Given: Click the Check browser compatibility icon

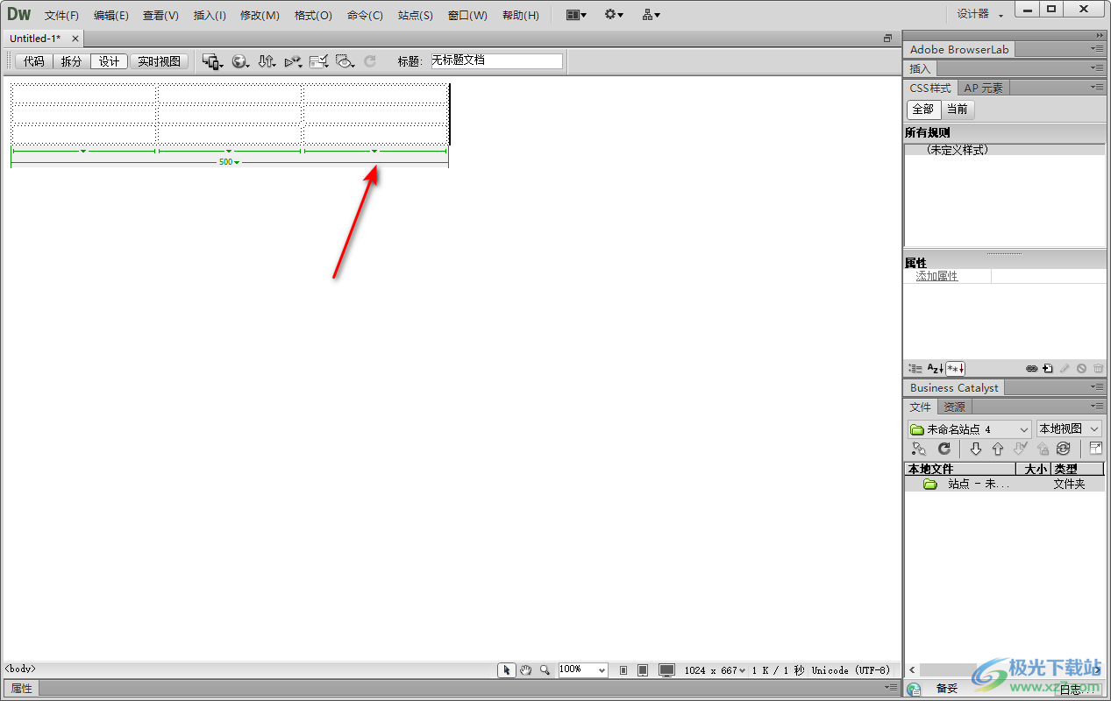Looking at the screenshot, I should 318,61.
